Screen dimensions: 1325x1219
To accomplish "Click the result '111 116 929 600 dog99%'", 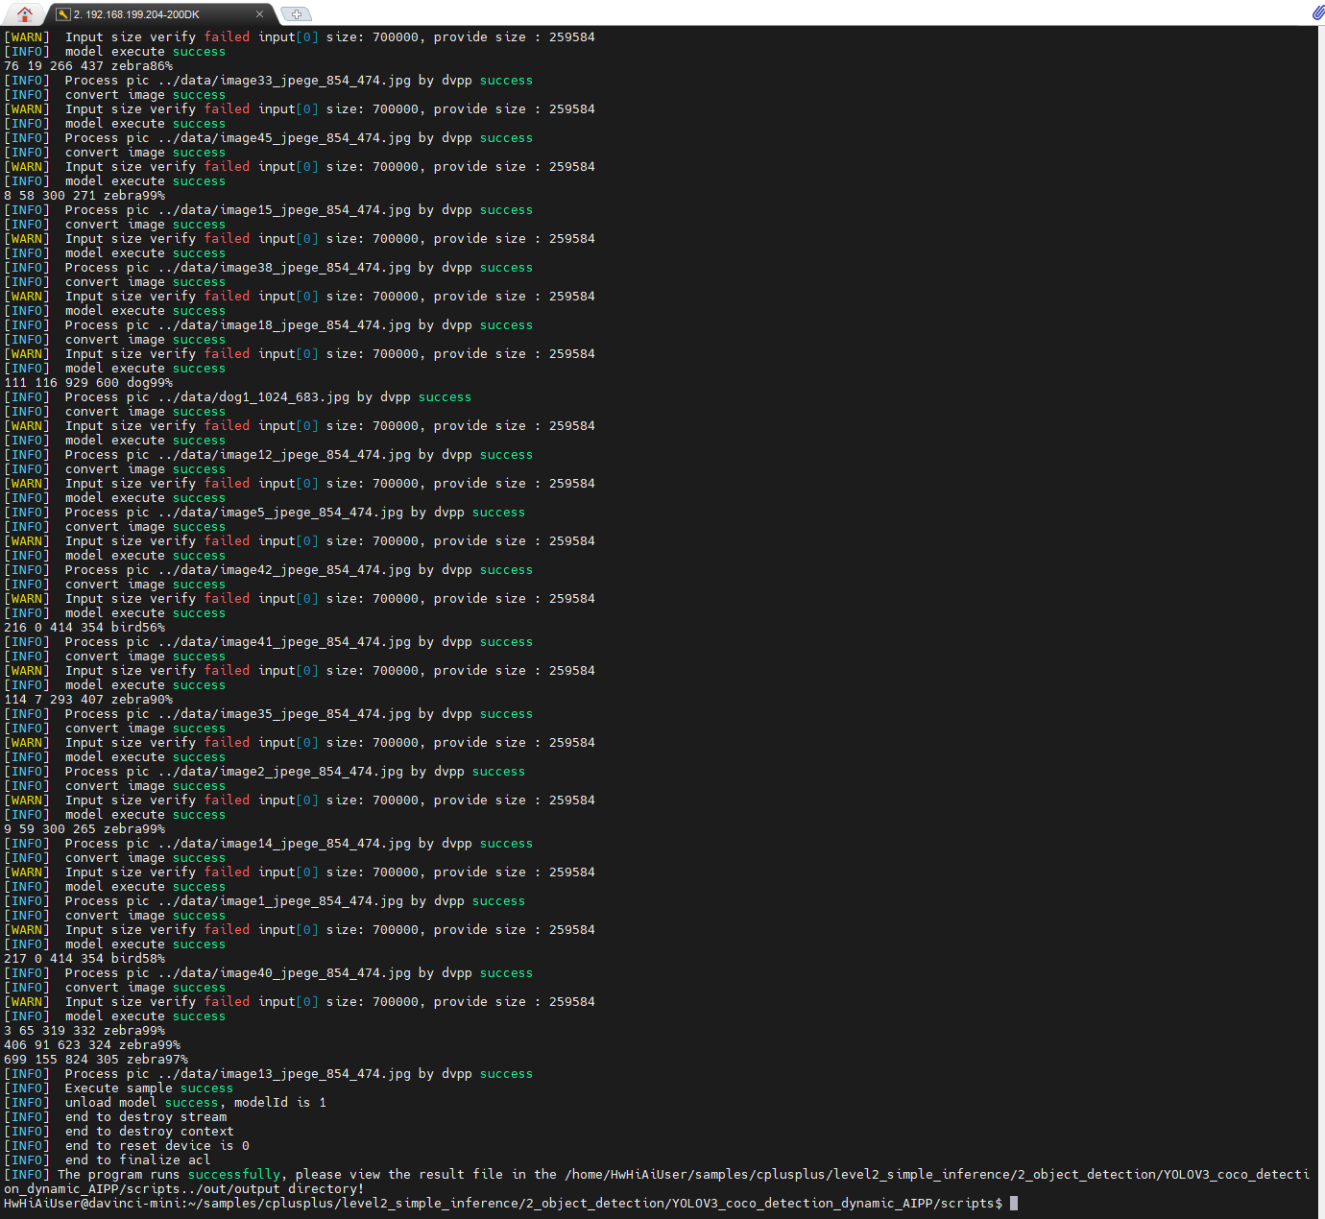I will [x=88, y=383].
